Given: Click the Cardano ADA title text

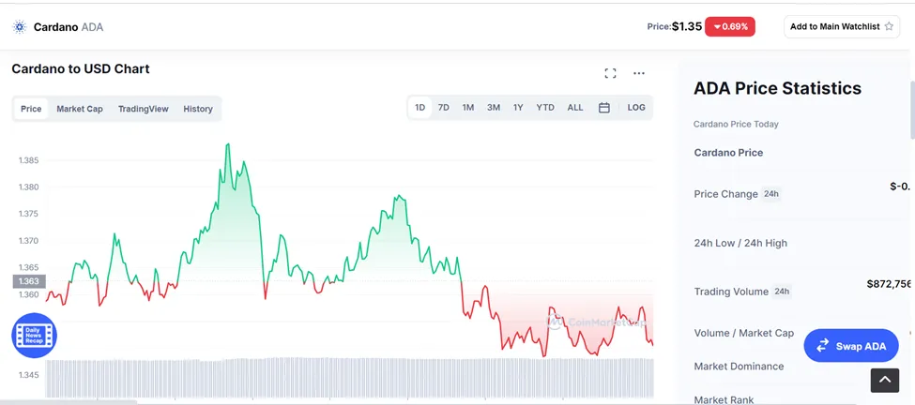Looking at the screenshot, I should 69,27.
